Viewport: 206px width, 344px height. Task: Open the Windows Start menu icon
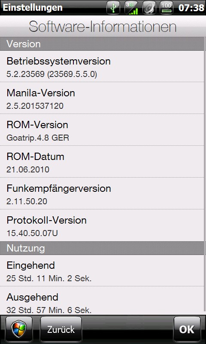point(19,329)
